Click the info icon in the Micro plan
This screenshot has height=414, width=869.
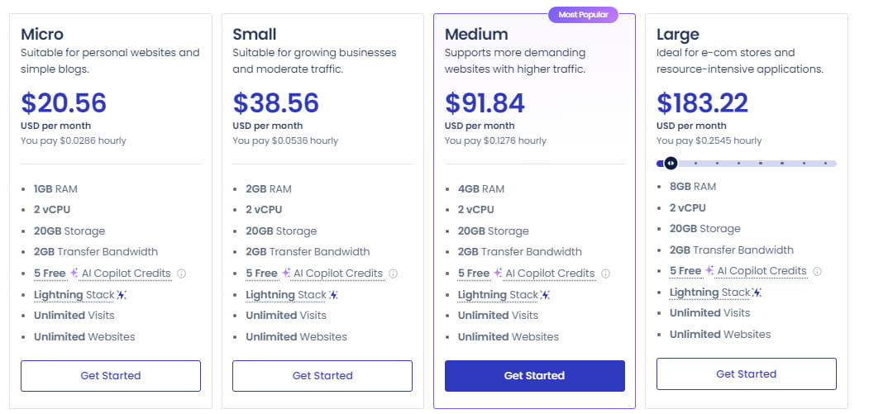point(182,274)
